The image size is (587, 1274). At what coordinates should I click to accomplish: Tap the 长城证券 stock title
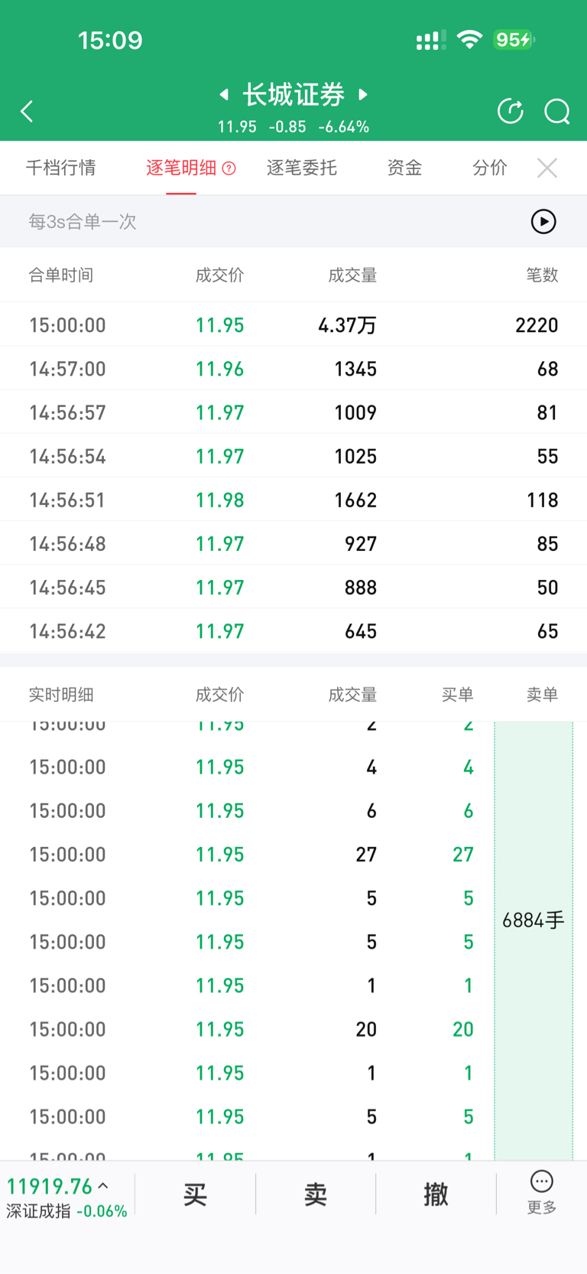coord(293,95)
